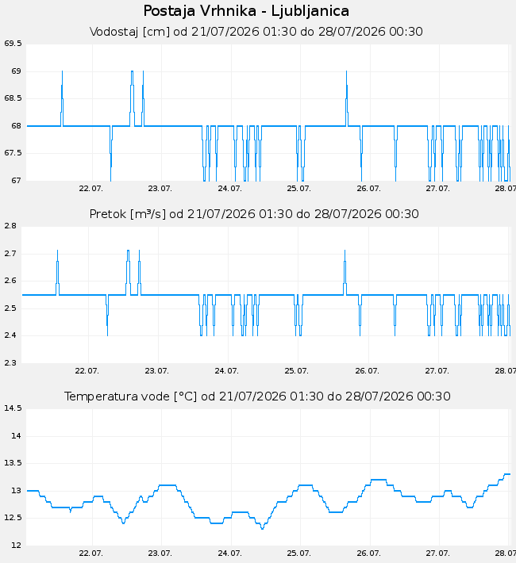Viewport: 516px width, 563px height.
Task: Select the 25.07. label under Vodostaj chart
Action: tap(298, 189)
